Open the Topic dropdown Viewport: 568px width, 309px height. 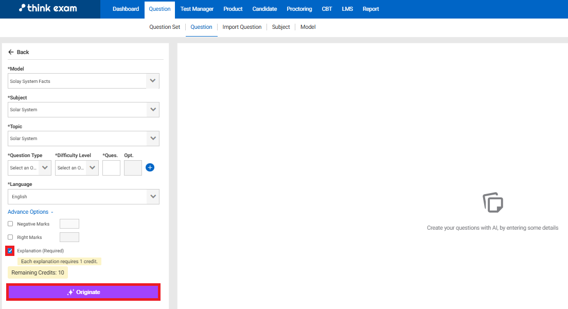click(x=83, y=139)
